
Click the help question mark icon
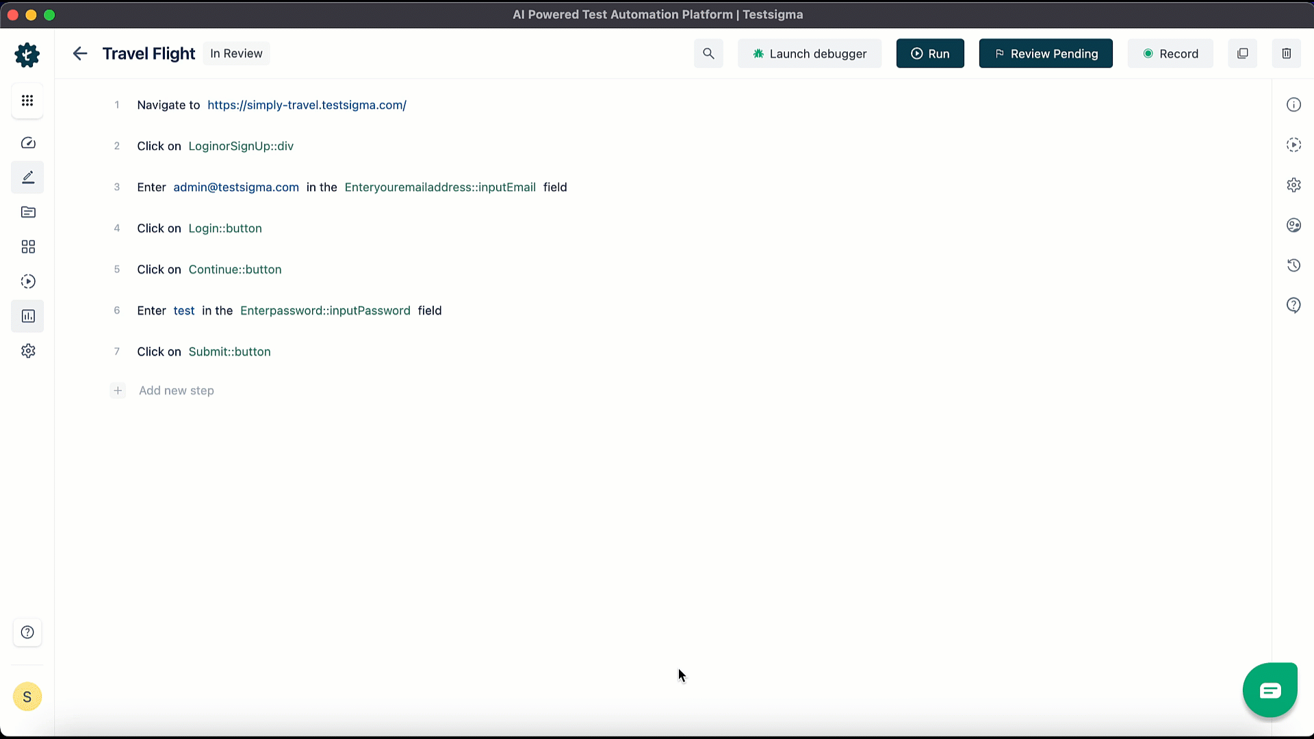(27, 632)
